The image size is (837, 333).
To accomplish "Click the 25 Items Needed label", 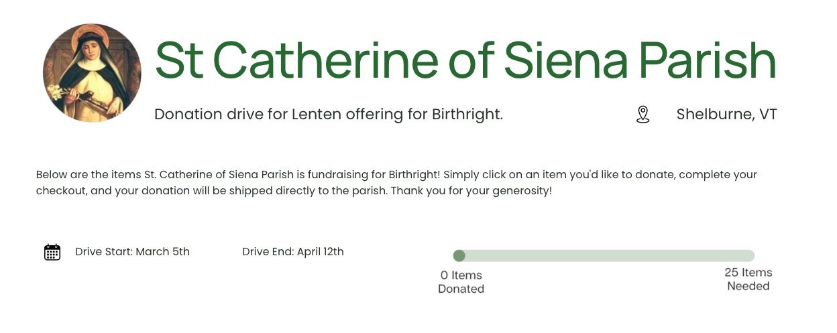I will coord(748,279).
